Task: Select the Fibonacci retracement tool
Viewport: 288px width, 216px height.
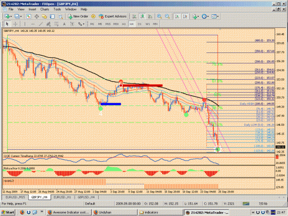Action: [56, 24]
